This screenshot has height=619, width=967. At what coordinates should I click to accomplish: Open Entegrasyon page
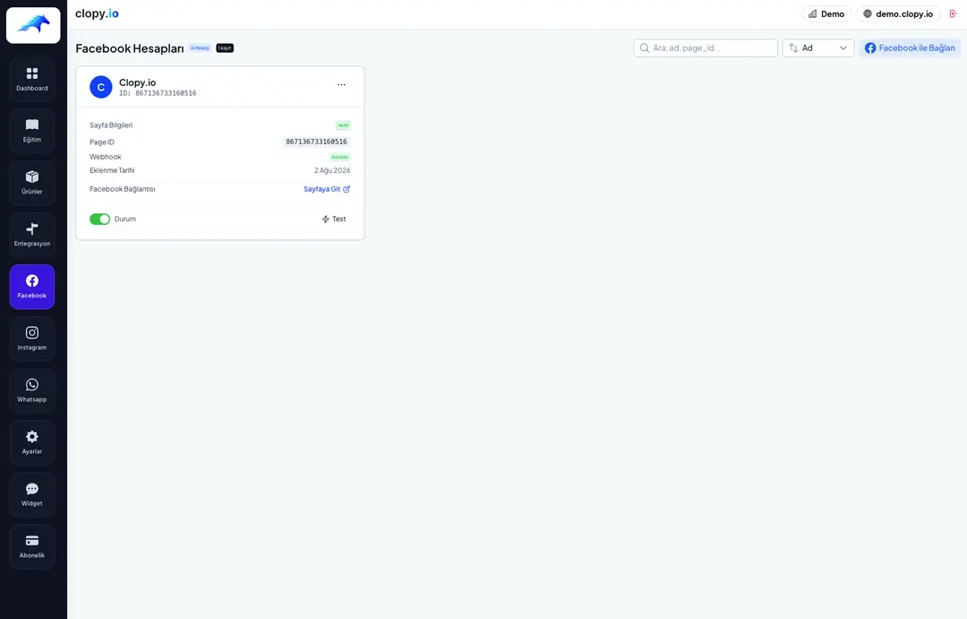click(32, 235)
